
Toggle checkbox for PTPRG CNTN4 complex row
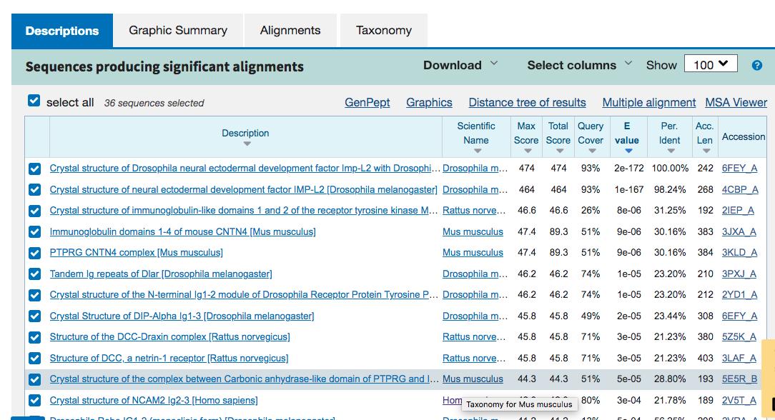click(x=34, y=253)
